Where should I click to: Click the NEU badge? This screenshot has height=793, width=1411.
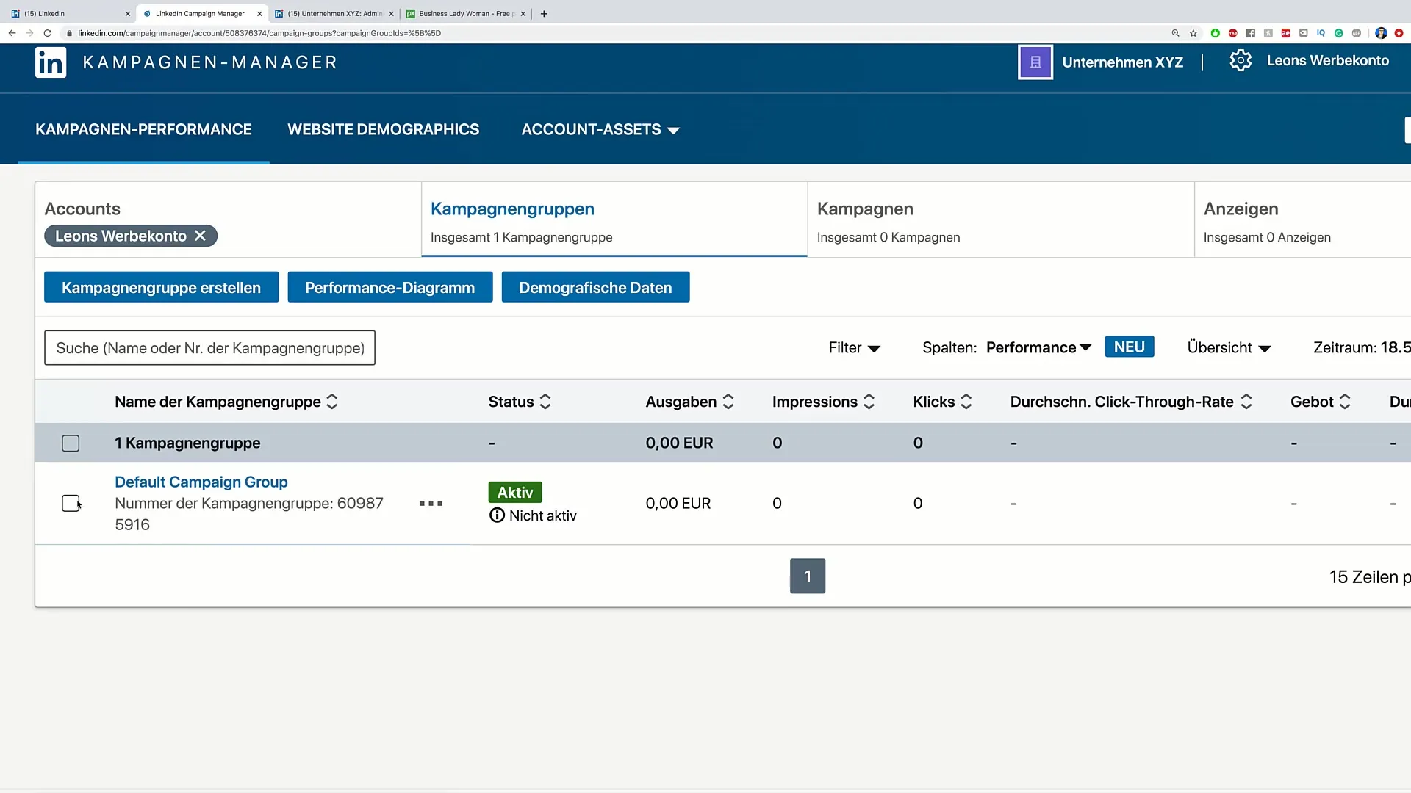(x=1129, y=347)
